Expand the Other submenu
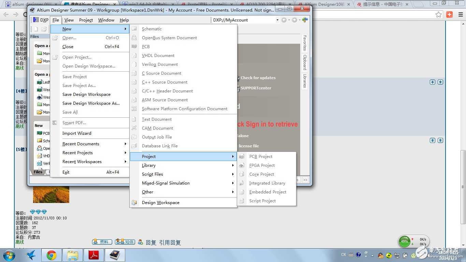 point(183,192)
